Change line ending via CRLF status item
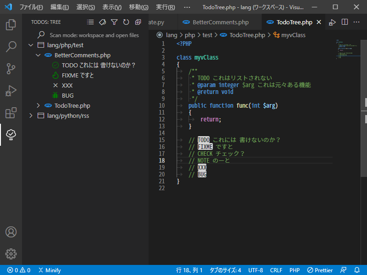367x275 pixels. point(276,270)
